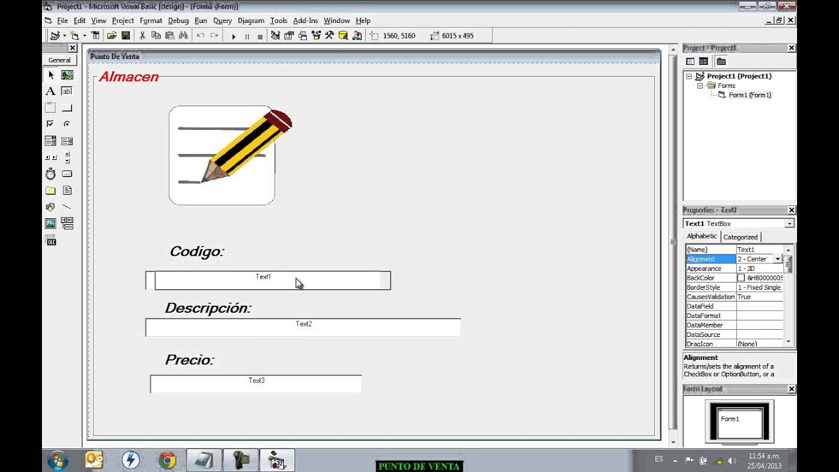Select the Text2 textbox on form
The height and width of the screenshot is (472, 839).
point(303,328)
